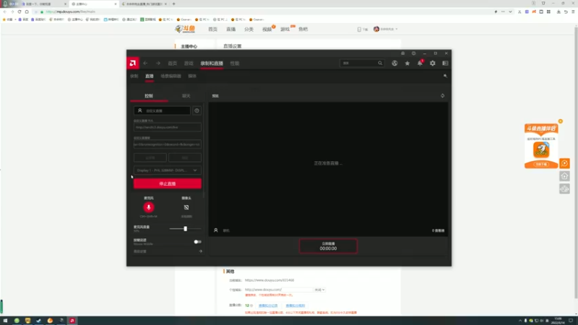
Task: Open the Windows Start button
Action: point(5,321)
